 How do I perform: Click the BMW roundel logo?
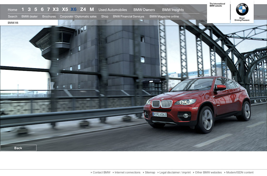click(242, 9)
